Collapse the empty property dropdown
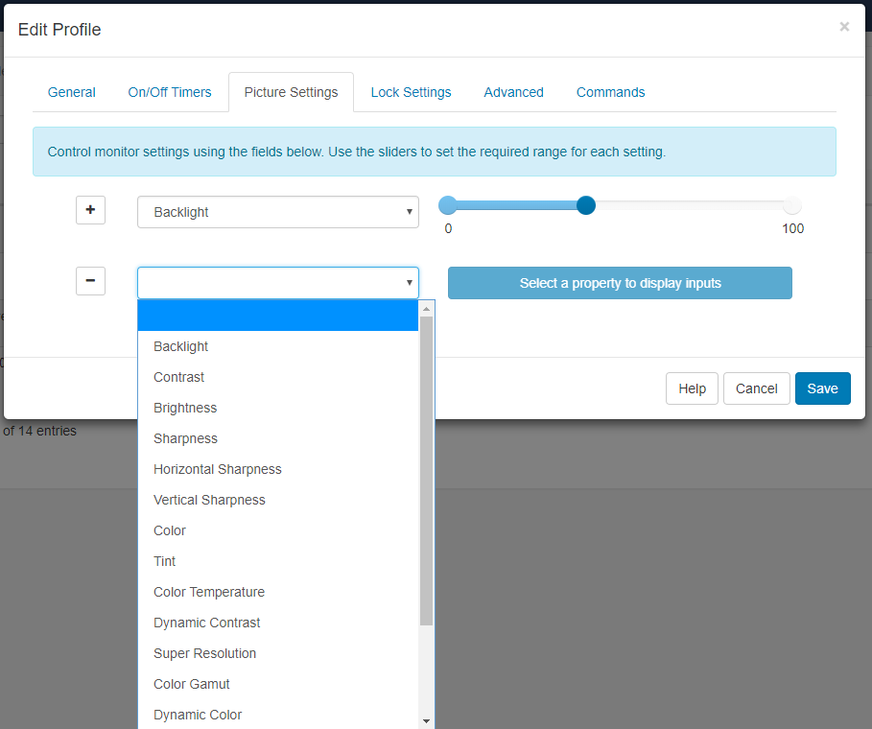872x729 pixels. (x=277, y=283)
